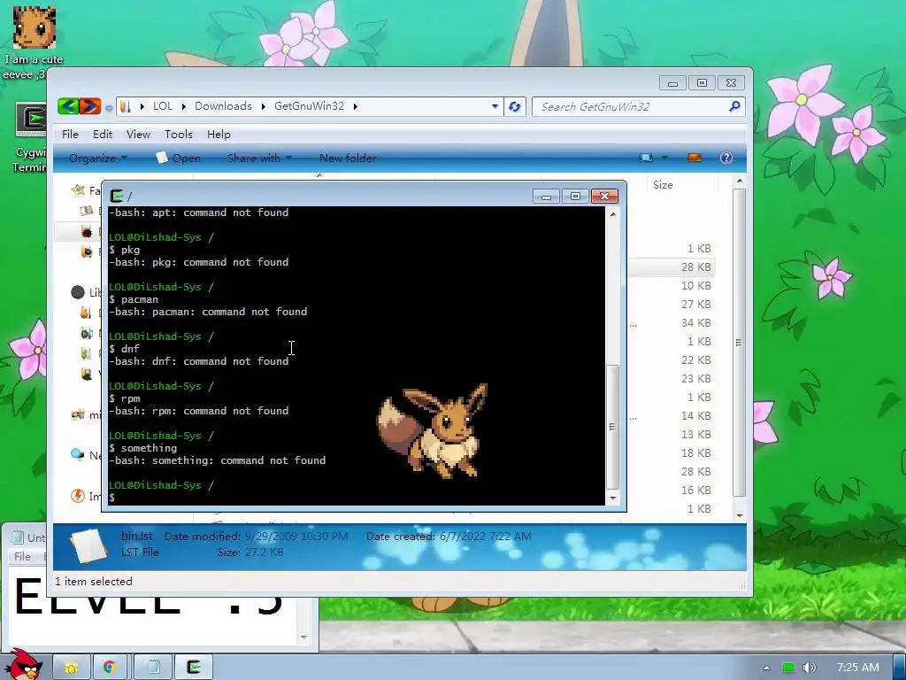Click the green back arrow in Explorer

pos(68,106)
